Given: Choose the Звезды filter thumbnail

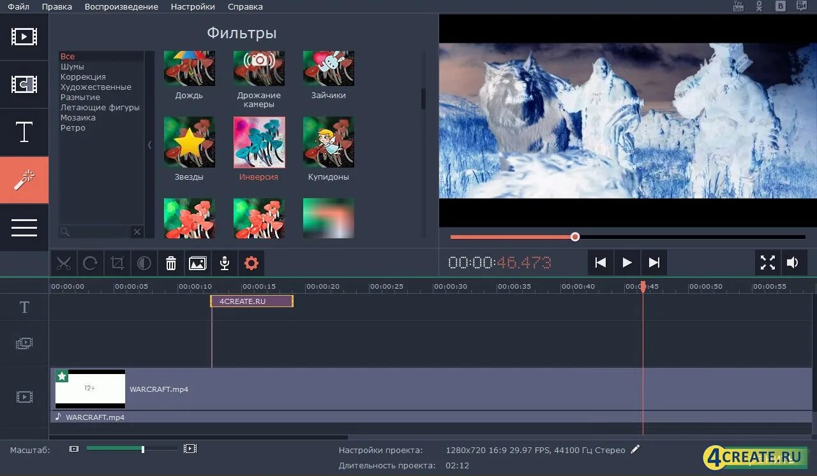Looking at the screenshot, I should (190, 142).
